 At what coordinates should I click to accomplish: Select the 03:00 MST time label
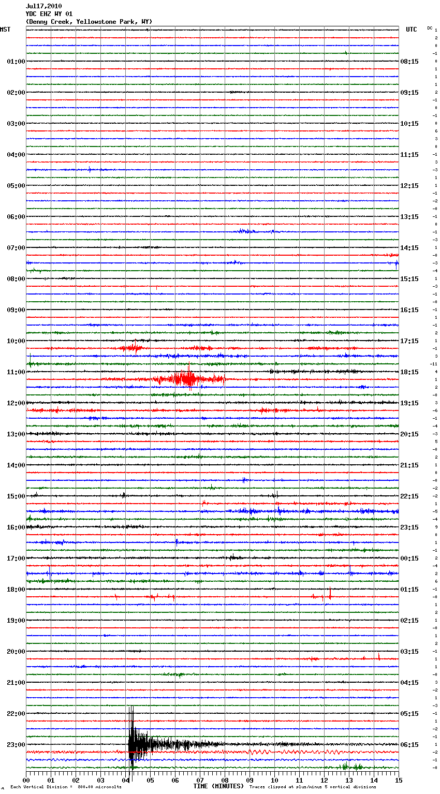16,124
